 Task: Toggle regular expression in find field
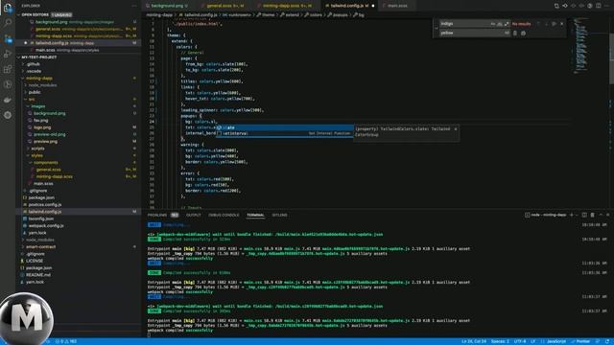[507, 24]
